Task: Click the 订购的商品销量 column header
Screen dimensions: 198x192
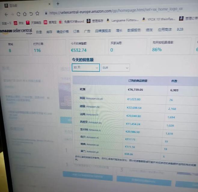Action: click(138, 81)
